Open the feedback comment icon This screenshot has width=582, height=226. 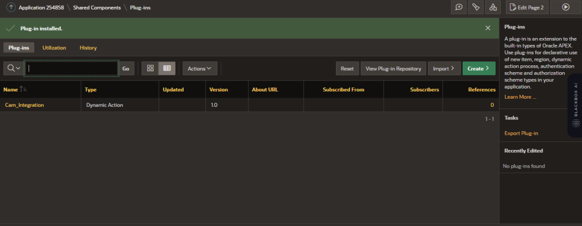[x=459, y=7]
